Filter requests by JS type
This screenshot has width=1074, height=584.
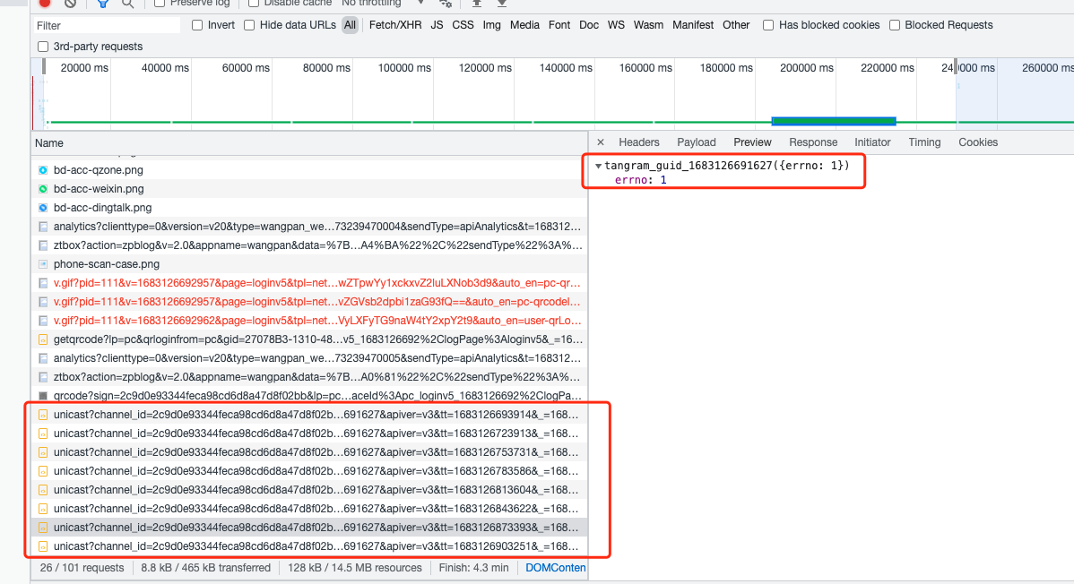tap(437, 25)
